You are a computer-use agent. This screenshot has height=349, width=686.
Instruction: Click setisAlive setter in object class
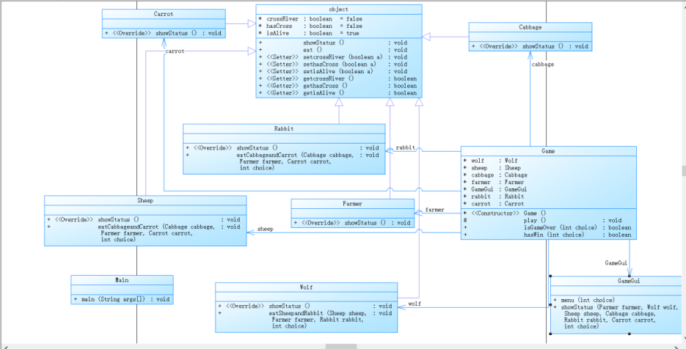pos(333,71)
